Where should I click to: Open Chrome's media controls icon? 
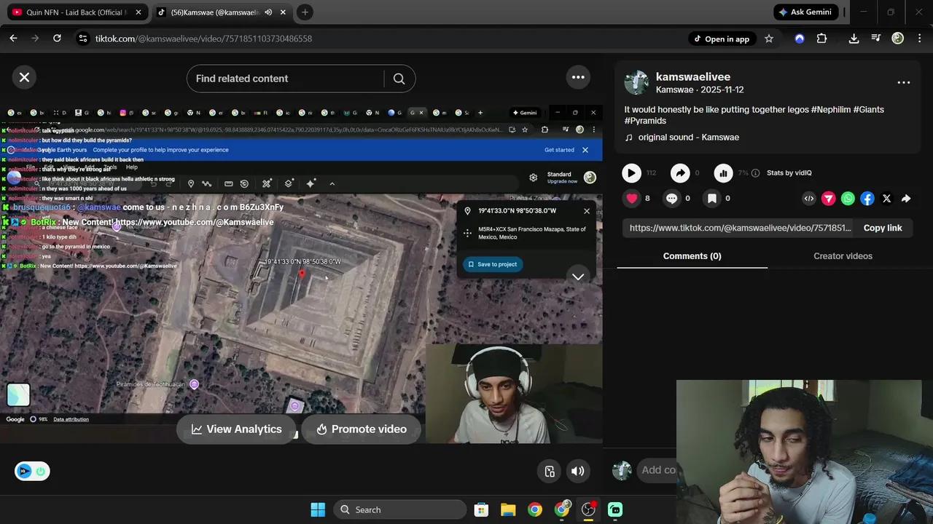[x=876, y=39]
